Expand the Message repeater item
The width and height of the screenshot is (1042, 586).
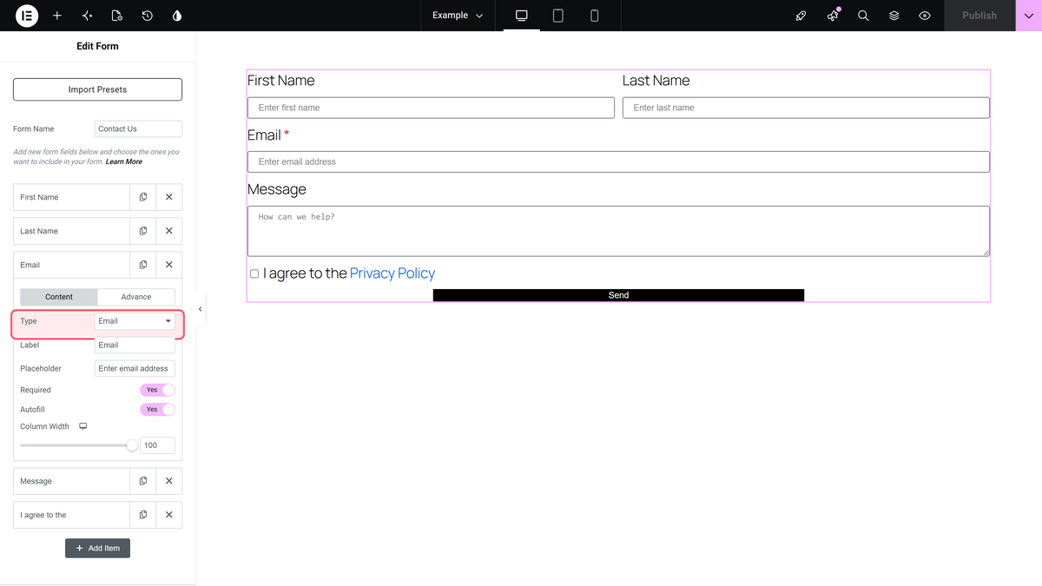tap(71, 481)
